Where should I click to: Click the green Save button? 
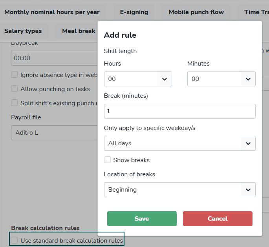142,219
